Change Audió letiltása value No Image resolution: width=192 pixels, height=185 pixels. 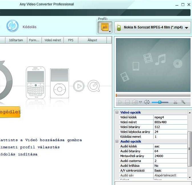point(170,166)
